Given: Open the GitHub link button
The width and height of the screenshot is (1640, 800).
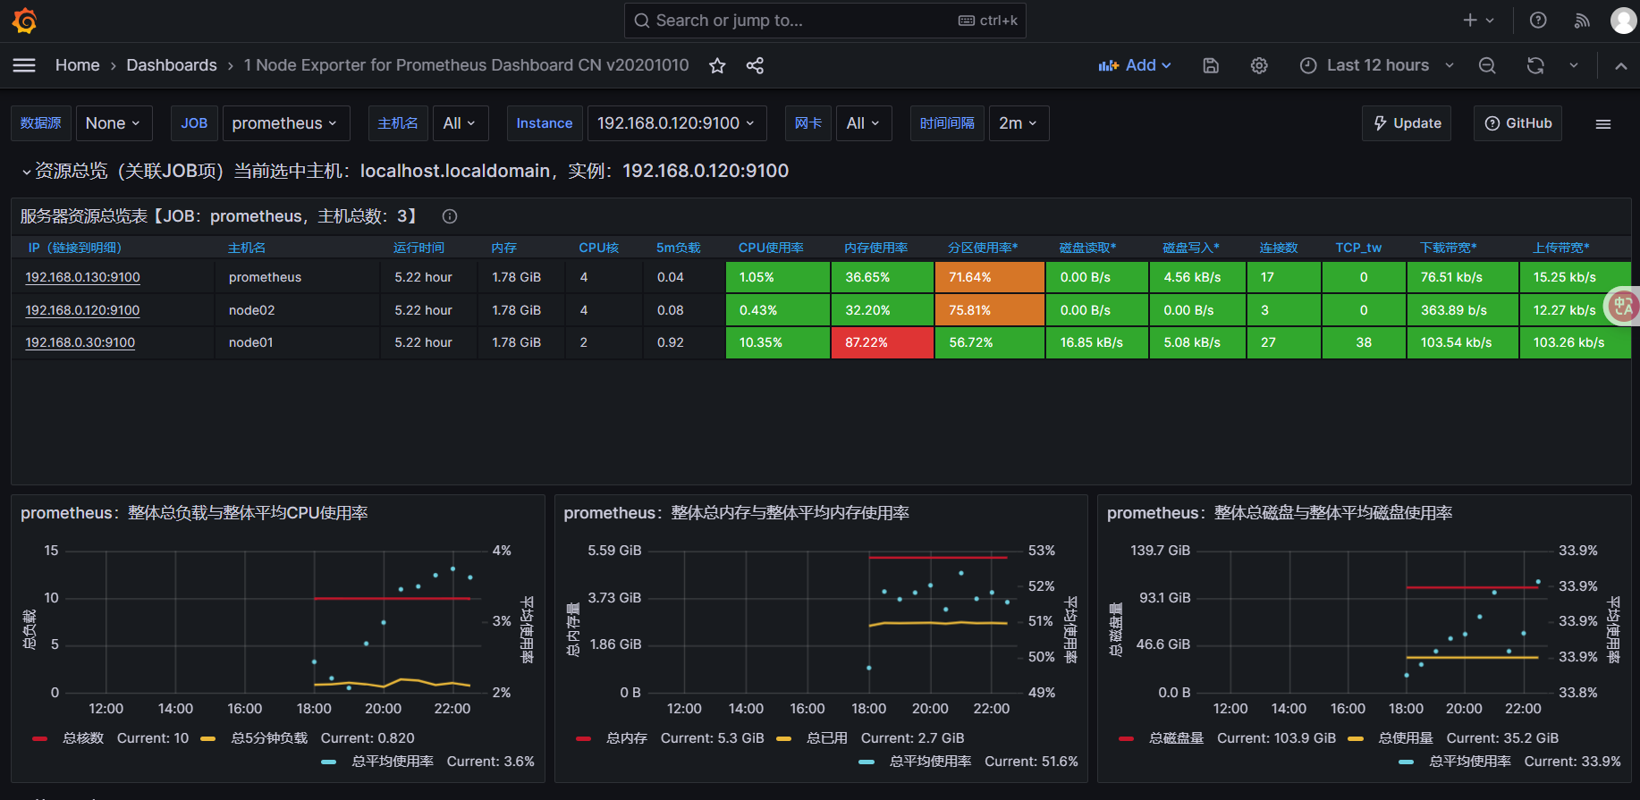Looking at the screenshot, I should click(1517, 123).
